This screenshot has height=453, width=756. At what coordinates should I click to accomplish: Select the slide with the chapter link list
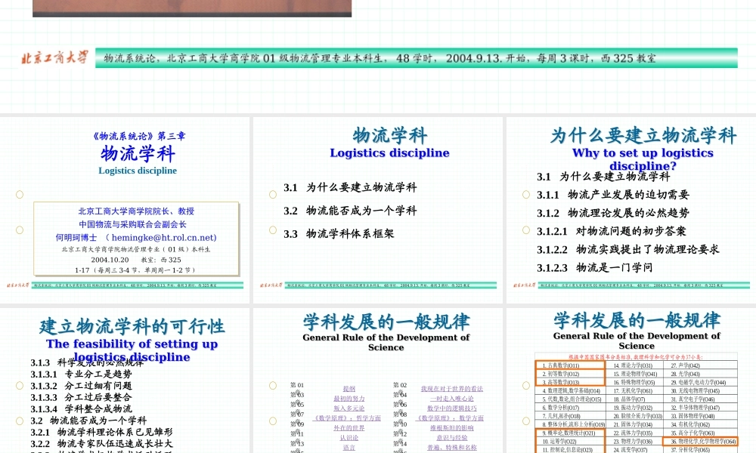pyautogui.click(x=378, y=381)
